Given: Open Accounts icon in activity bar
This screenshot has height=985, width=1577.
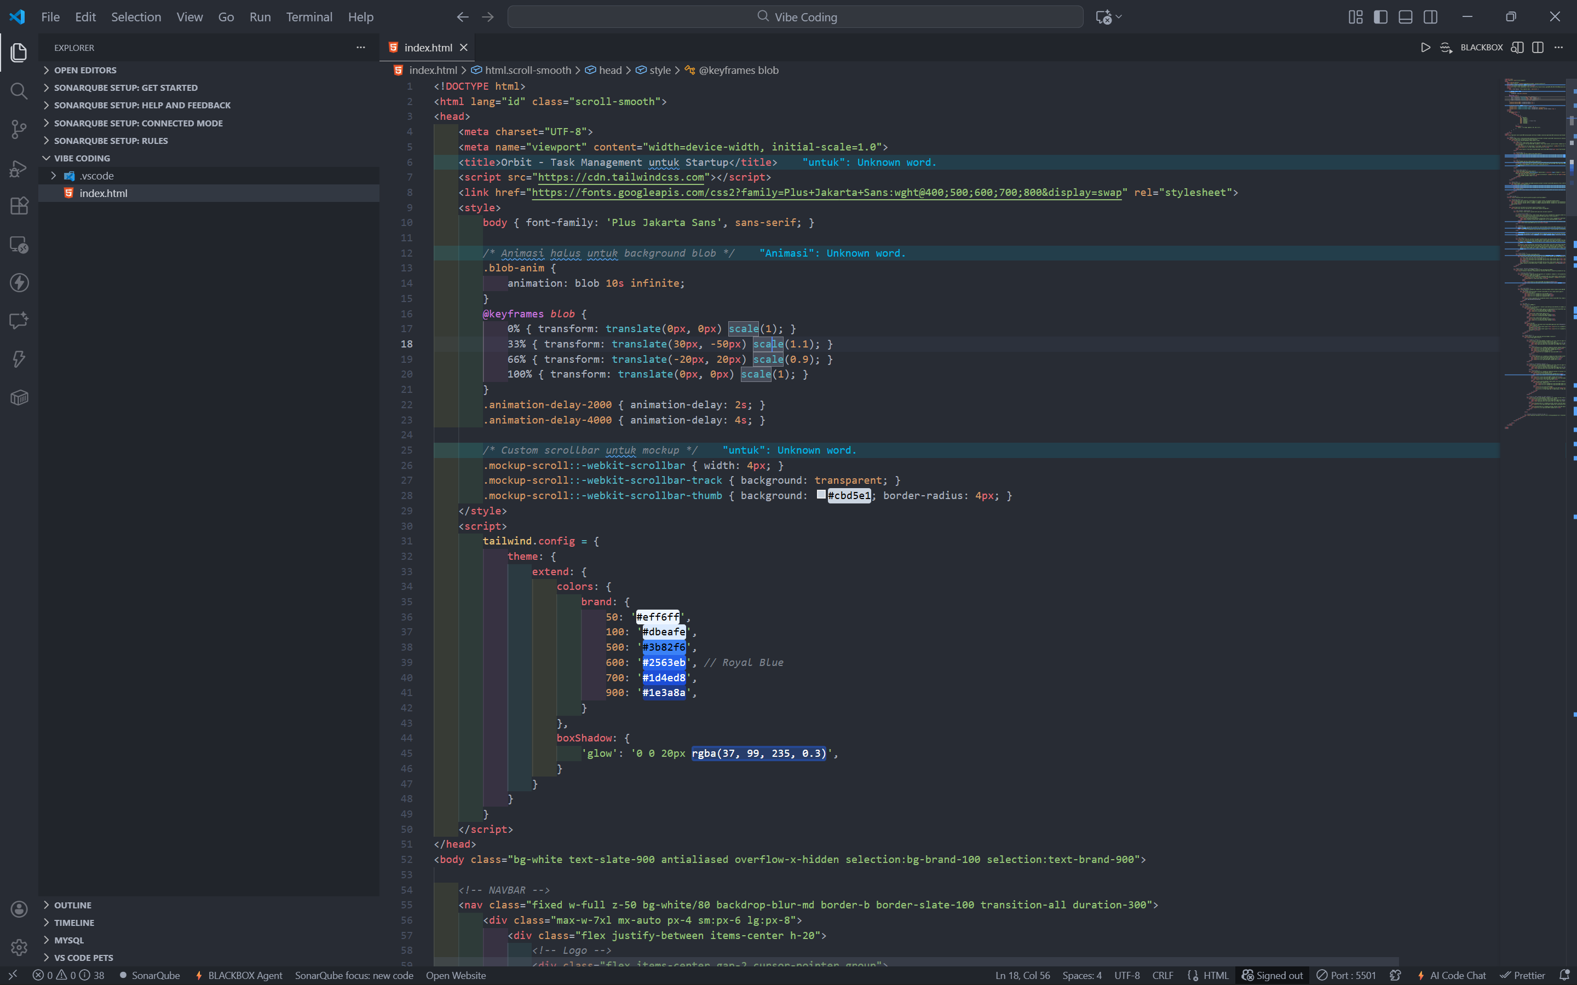Looking at the screenshot, I should [19, 909].
